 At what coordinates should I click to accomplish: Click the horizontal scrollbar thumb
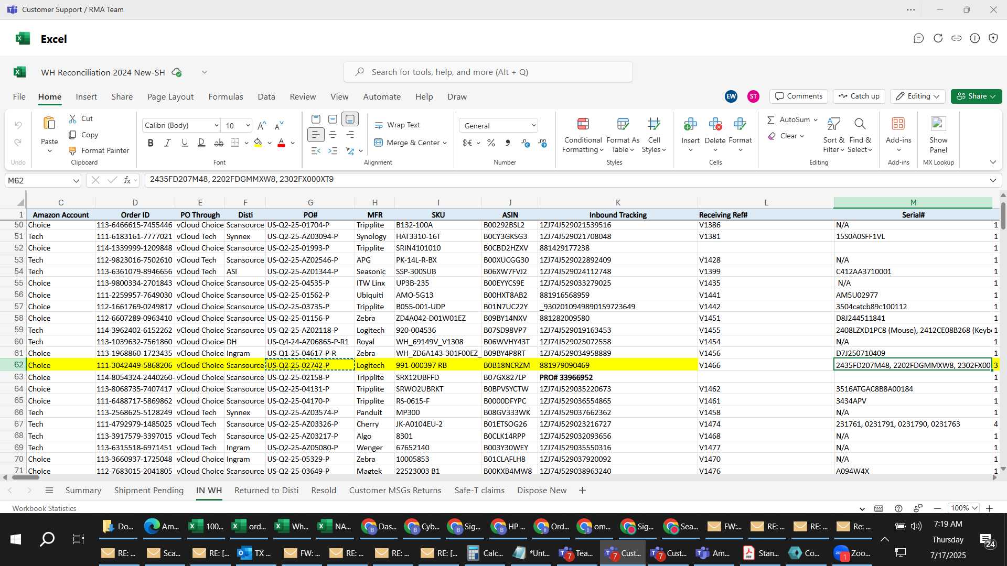click(x=26, y=477)
